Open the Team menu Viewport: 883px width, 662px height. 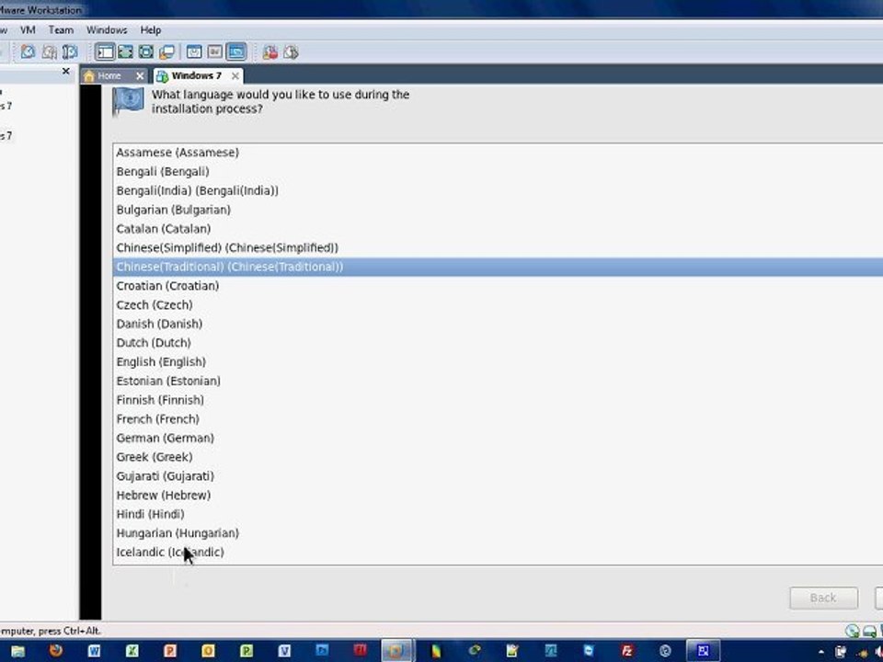61,29
